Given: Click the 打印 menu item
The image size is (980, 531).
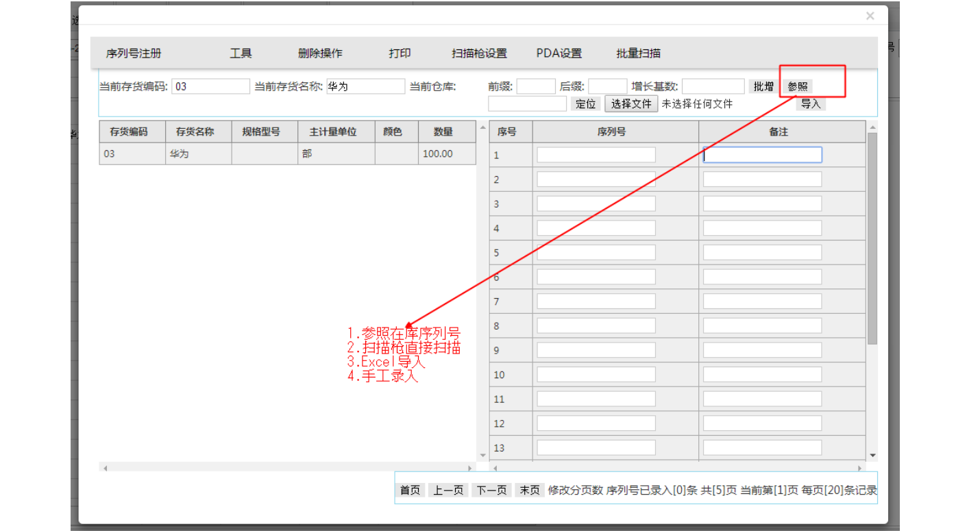Looking at the screenshot, I should 400,53.
